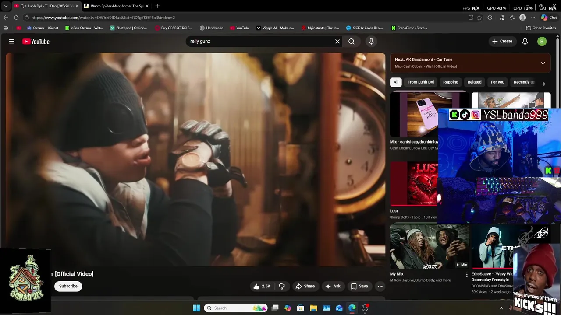The height and width of the screenshot is (315, 561).
Task: Click the video player area
Action: click(x=195, y=160)
